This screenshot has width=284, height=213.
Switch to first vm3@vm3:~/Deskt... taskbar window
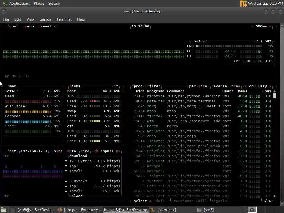coord(33,210)
